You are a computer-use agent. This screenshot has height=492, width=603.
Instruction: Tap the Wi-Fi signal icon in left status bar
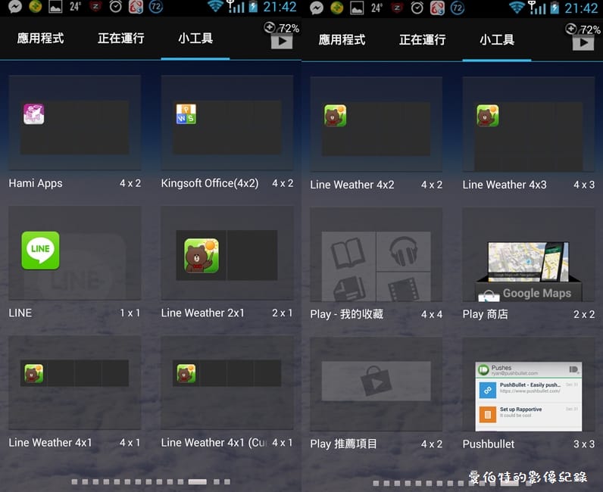coord(215,6)
